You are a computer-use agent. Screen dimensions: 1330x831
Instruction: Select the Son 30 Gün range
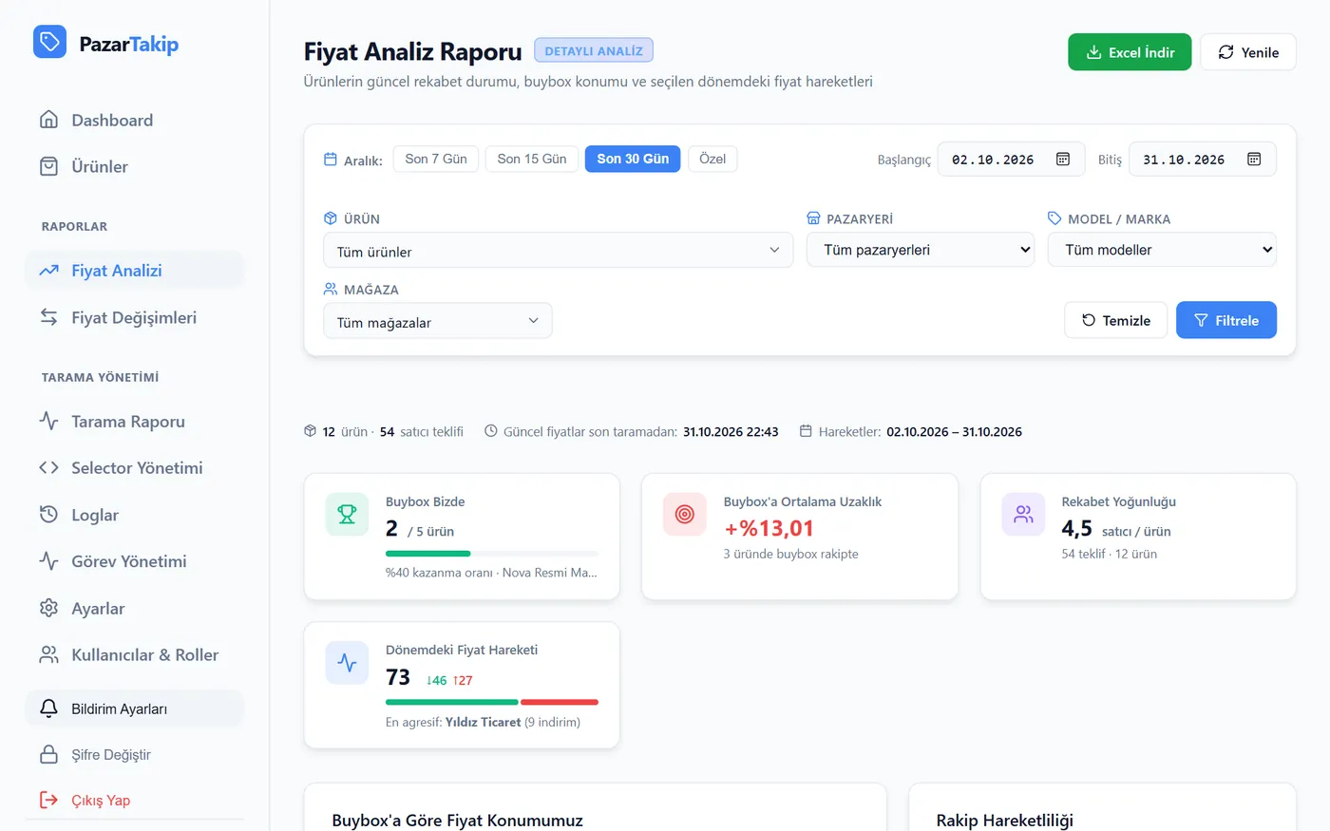[x=633, y=159]
